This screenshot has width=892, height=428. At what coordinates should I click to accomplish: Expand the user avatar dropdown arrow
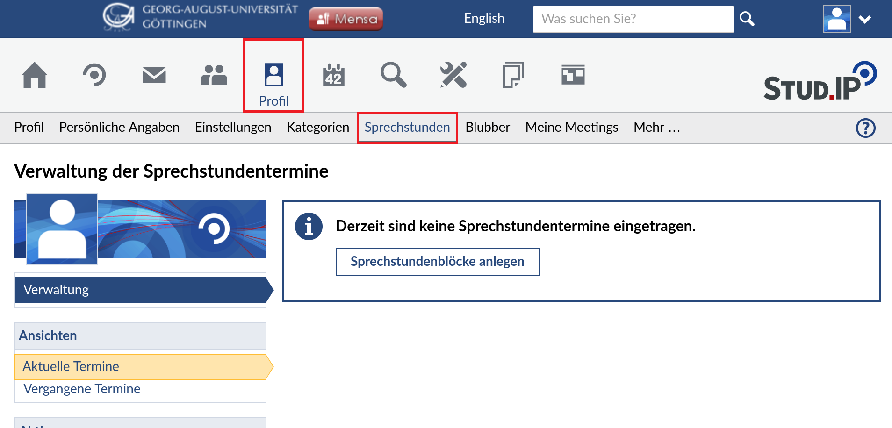tap(865, 19)
